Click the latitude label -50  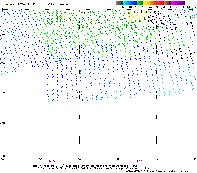coord(2,9)
